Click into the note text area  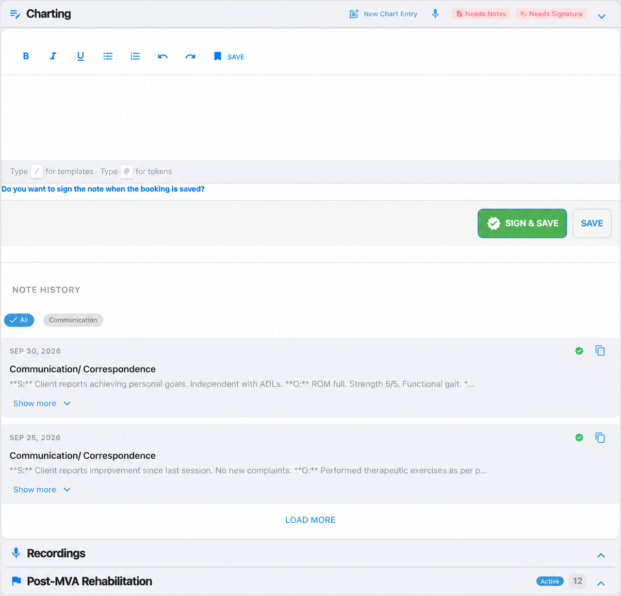coord(310,117)
